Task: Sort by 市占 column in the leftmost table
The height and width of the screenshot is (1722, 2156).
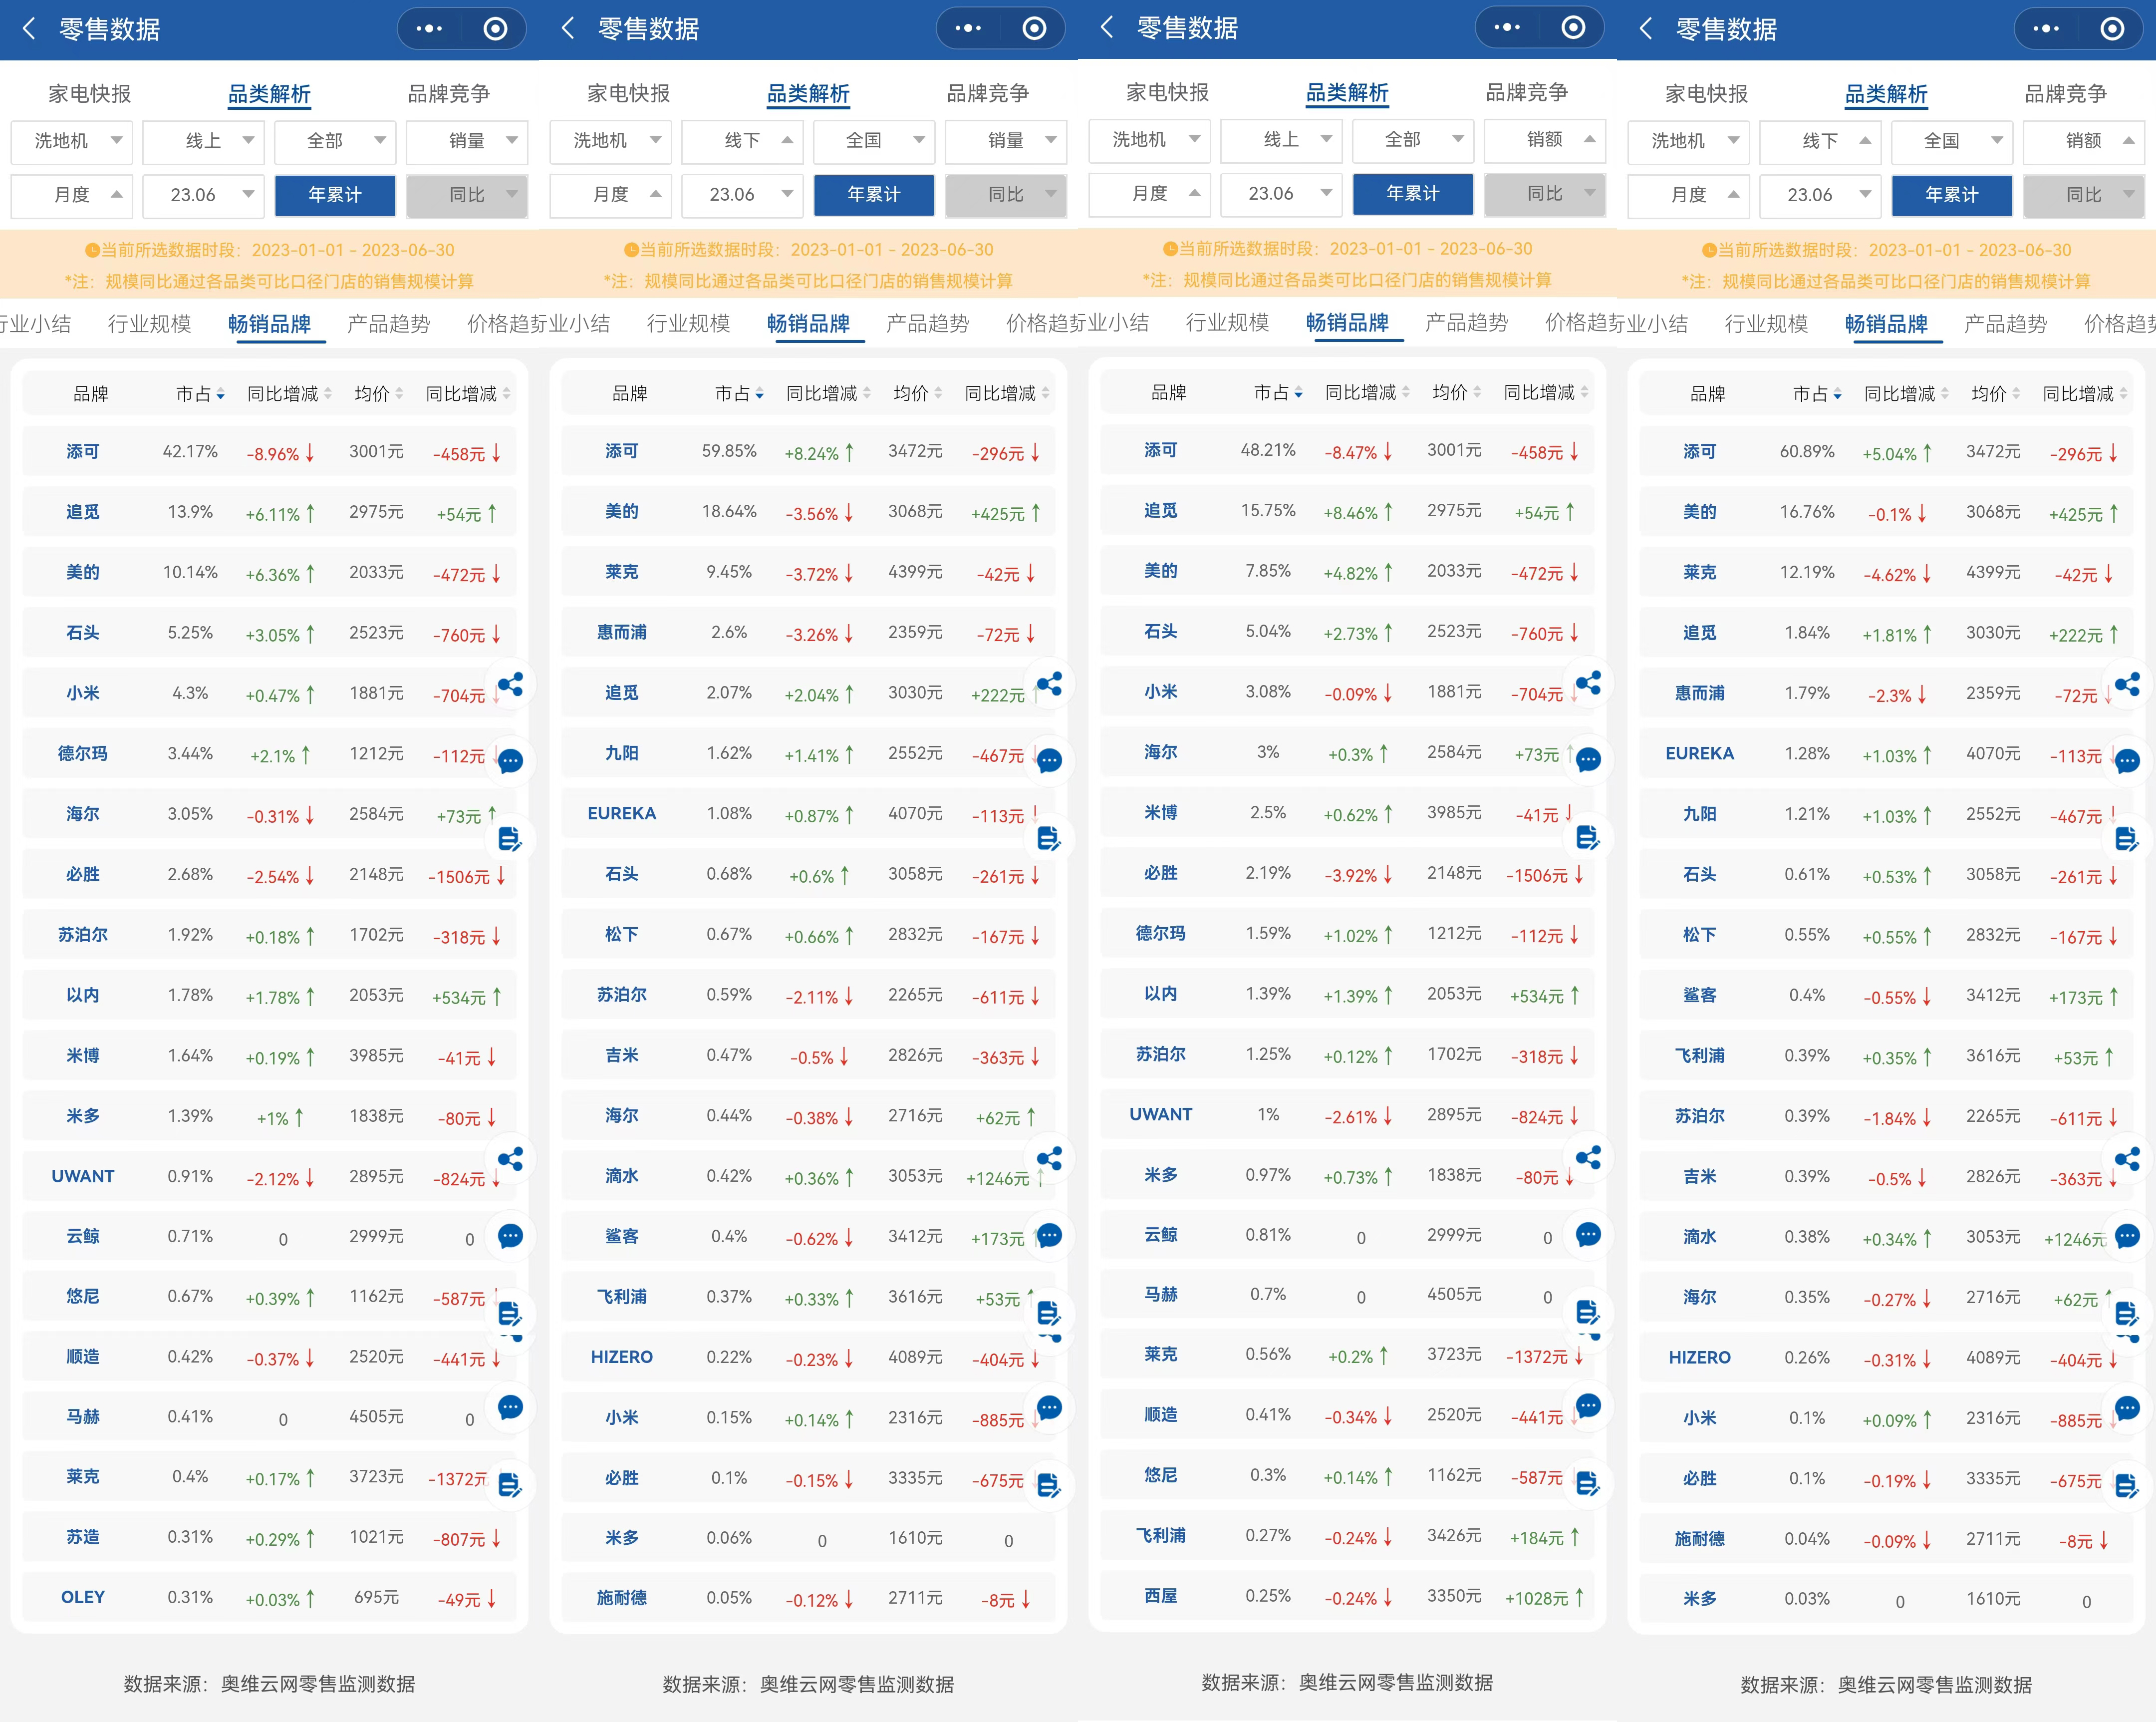Action: coord(200,394)
